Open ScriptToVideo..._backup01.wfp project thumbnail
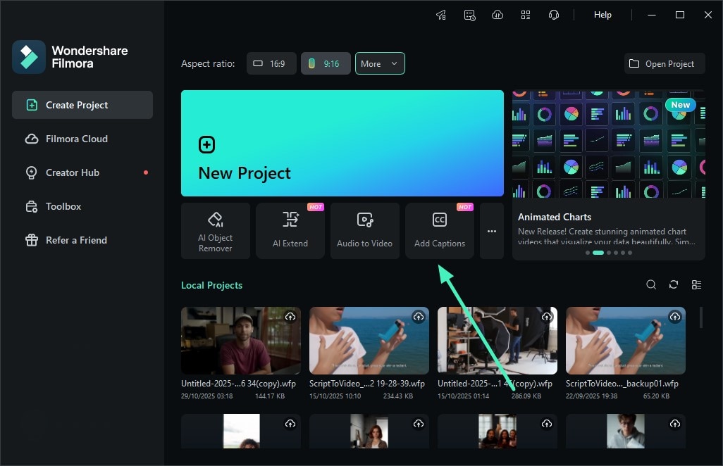The height and width of the screenshot is (466, 723). (x=625, y=341)
